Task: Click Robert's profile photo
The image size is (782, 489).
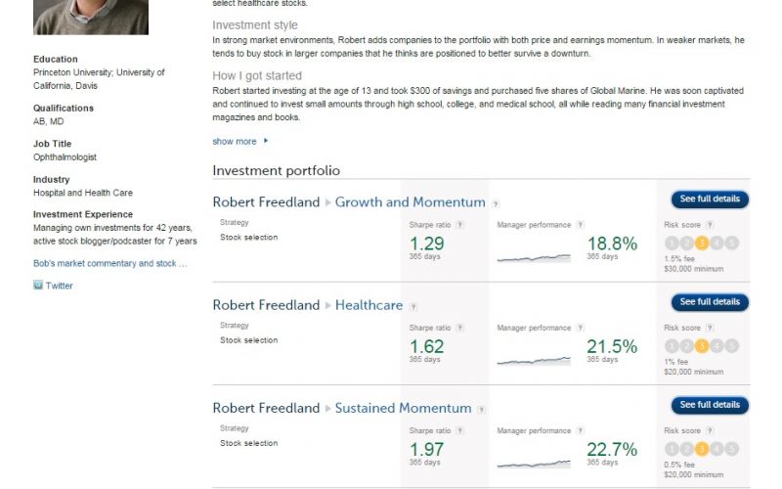Action: (91, 17)
